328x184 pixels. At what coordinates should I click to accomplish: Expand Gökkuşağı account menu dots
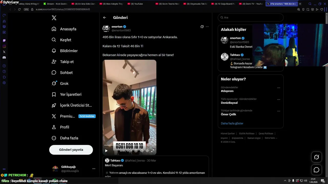[94, 169]
